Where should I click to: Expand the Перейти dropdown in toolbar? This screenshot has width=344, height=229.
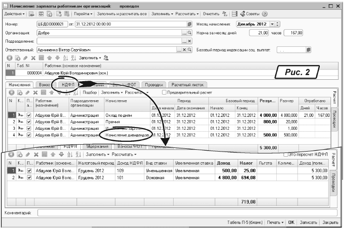82,14
